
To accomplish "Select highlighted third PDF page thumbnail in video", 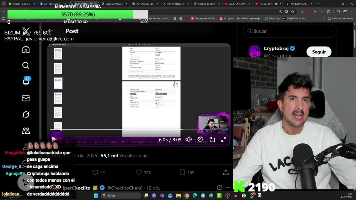I will point(58,84).
